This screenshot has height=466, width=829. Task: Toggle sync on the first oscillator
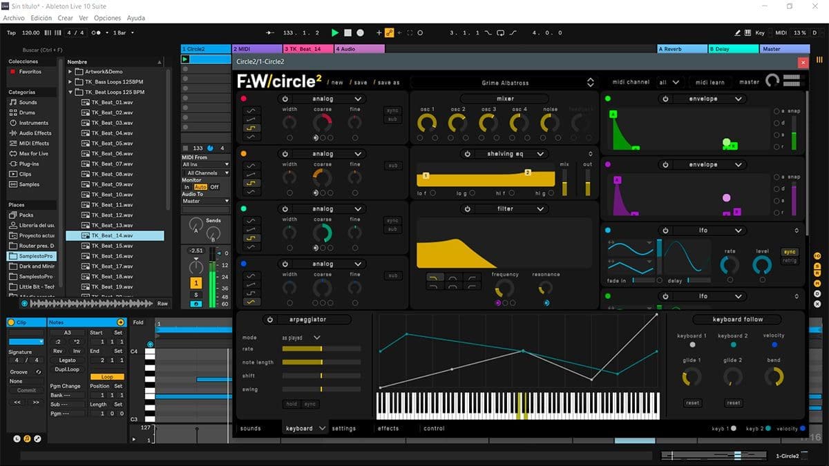[392, 110]
